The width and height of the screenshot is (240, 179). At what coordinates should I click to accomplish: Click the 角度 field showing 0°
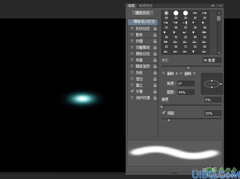click(x=186, y=84)
